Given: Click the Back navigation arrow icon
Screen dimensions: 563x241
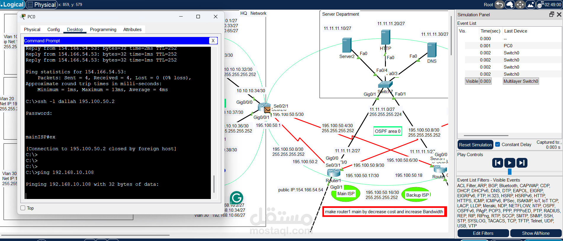Looking at the screenshot, I should (x=499, y=4).
